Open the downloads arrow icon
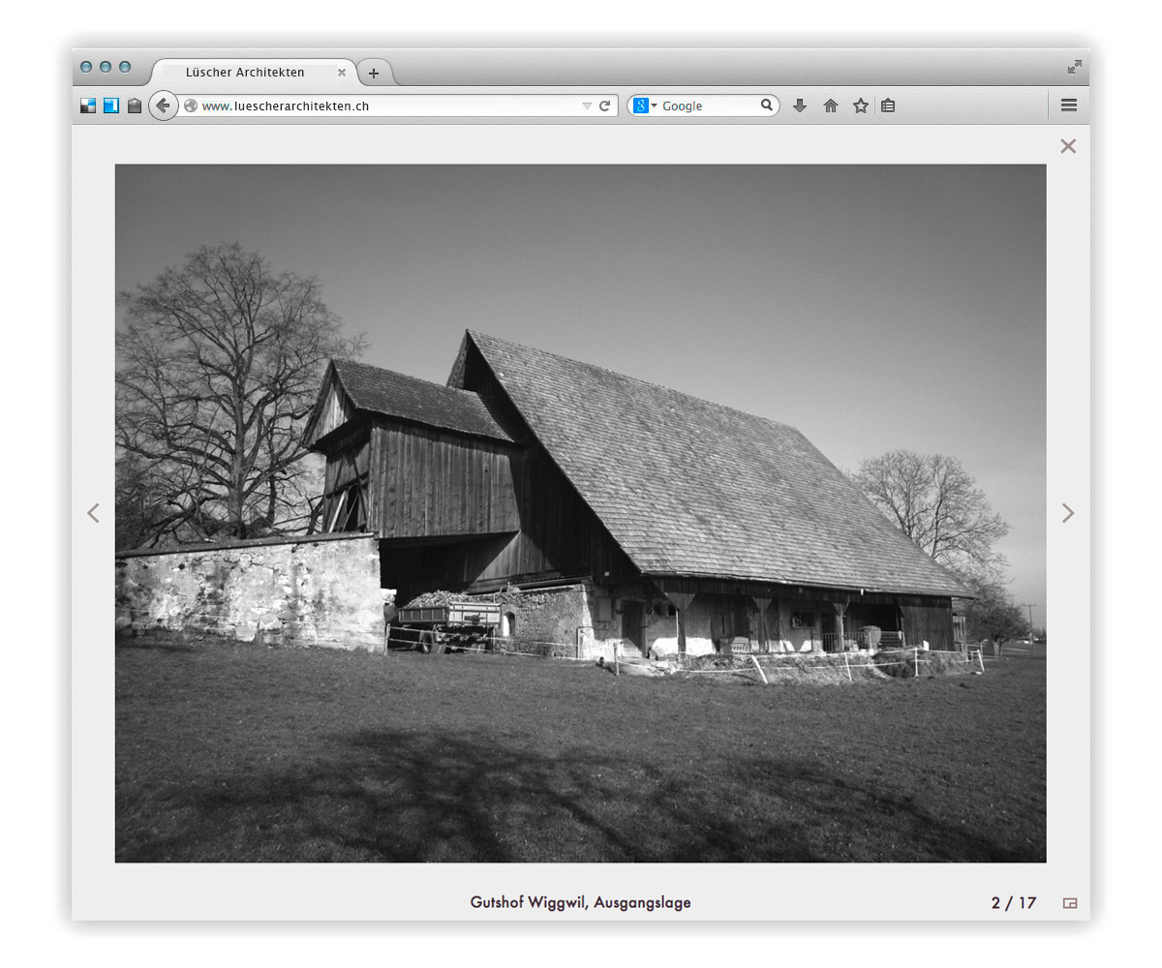 coord(800,106)
